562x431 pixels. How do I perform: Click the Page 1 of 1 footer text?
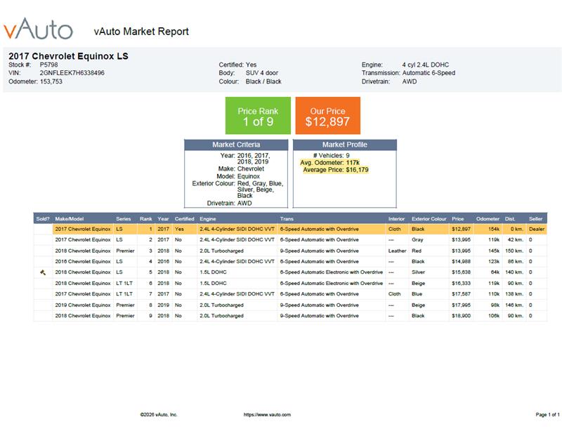(547, 415)
